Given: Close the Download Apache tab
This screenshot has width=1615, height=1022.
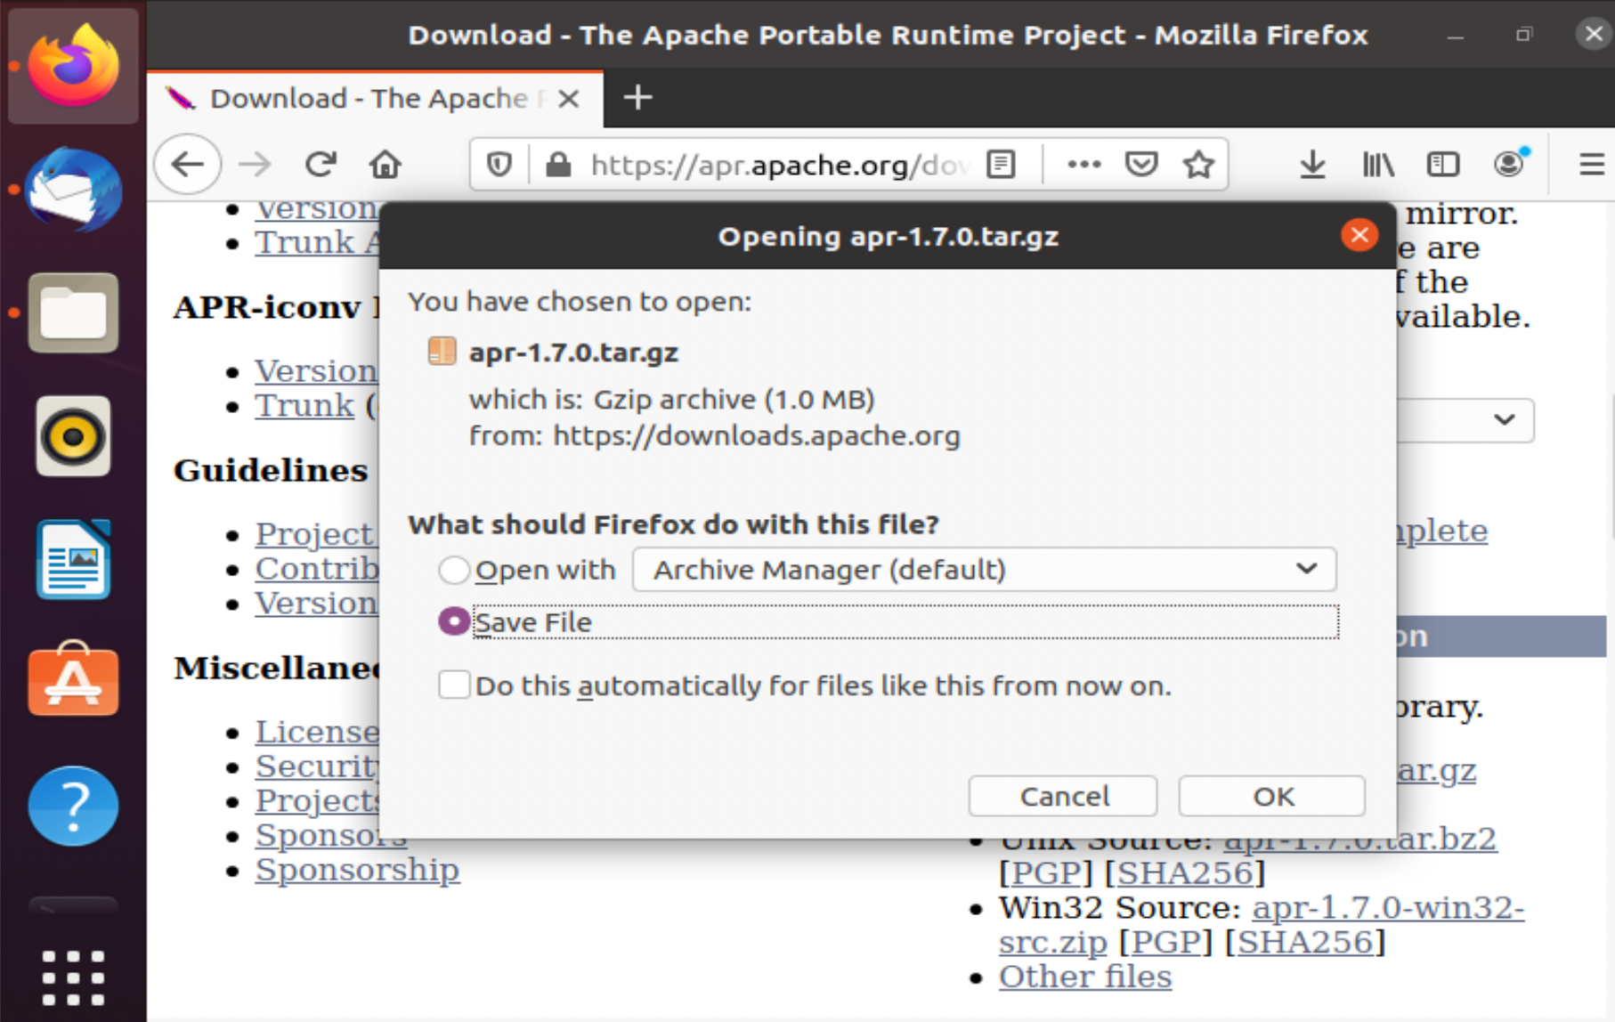Looking at the screenshot, I should click(x=569, y=98).
